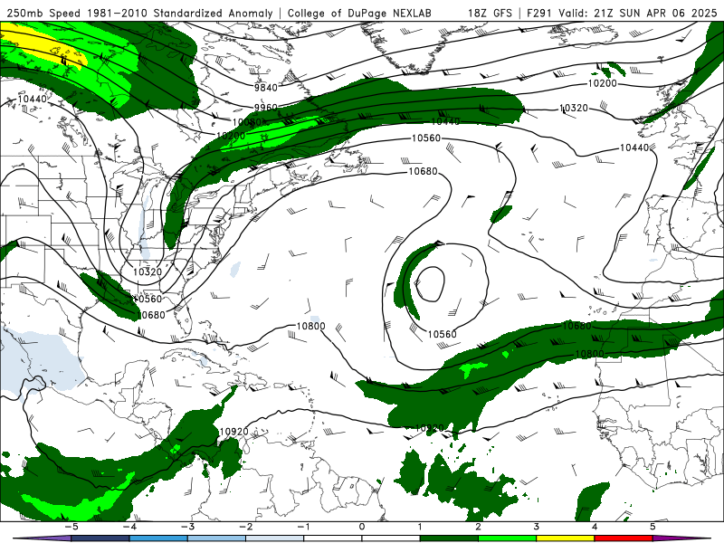Click the colorbar tick label '−1'
Screen dimensions: 724x543
[303, 527]
